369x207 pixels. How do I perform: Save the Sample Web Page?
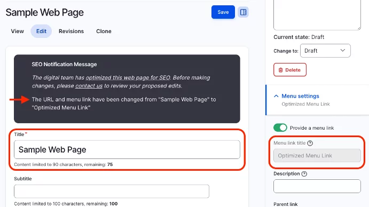[223, 12]
